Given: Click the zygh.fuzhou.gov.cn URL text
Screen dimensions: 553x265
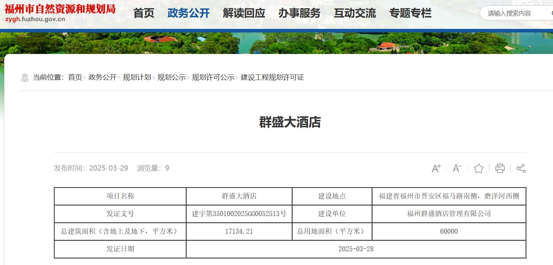Looking at the screenshot, I should pos(35,19).
